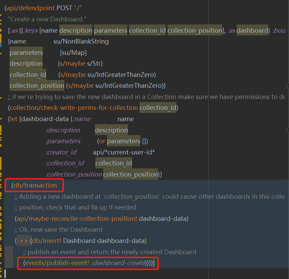This screenshot has width=289, height=279.
Task: Click the :description map key
Action: point(63,130)
